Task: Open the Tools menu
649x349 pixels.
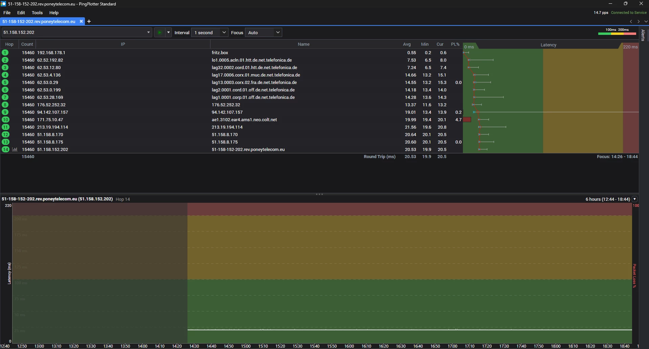Action: click(x=37, y=13)
